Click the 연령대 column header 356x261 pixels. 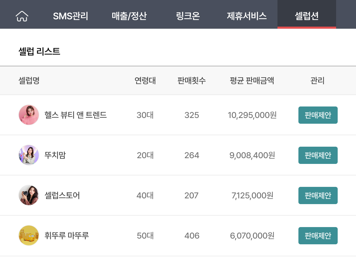tap(145, 81)
